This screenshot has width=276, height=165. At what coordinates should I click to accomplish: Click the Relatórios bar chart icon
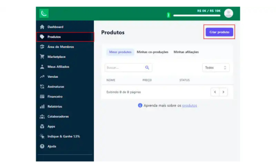pyautogui.click(x=42, y=106)
